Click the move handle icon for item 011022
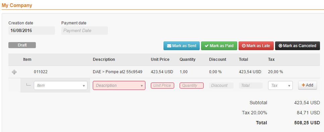Image resolution: width=324 pixels, height=132 pixels. pos(14,72)
